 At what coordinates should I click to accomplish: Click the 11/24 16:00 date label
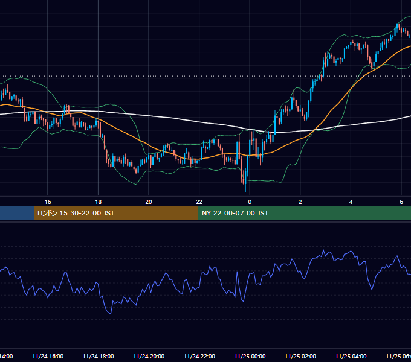pyautogui.click(x=48, y=356)
